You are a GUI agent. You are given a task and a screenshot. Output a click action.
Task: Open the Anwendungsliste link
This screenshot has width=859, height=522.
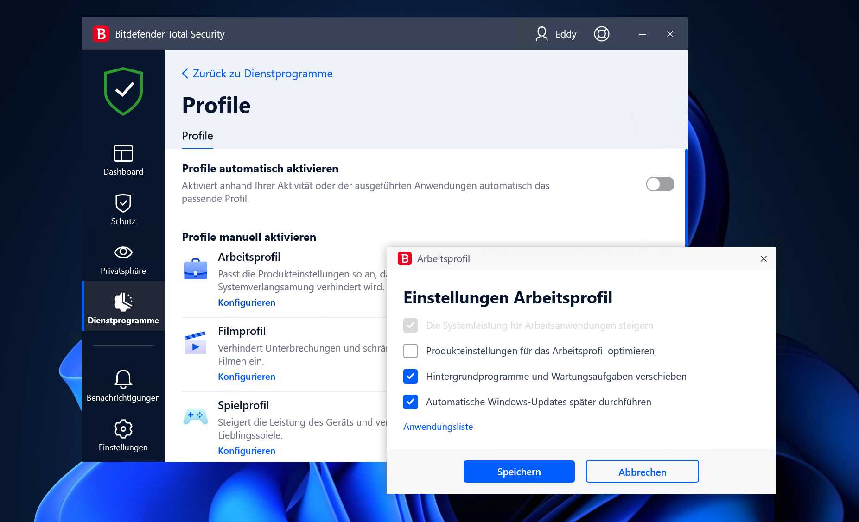click(438, 427)
